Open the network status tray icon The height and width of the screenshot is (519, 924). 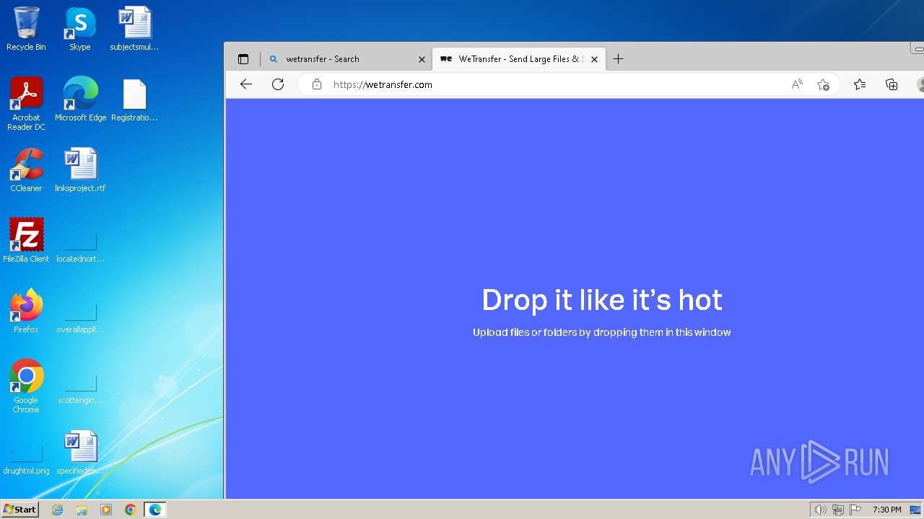click(x=838, y=510)
